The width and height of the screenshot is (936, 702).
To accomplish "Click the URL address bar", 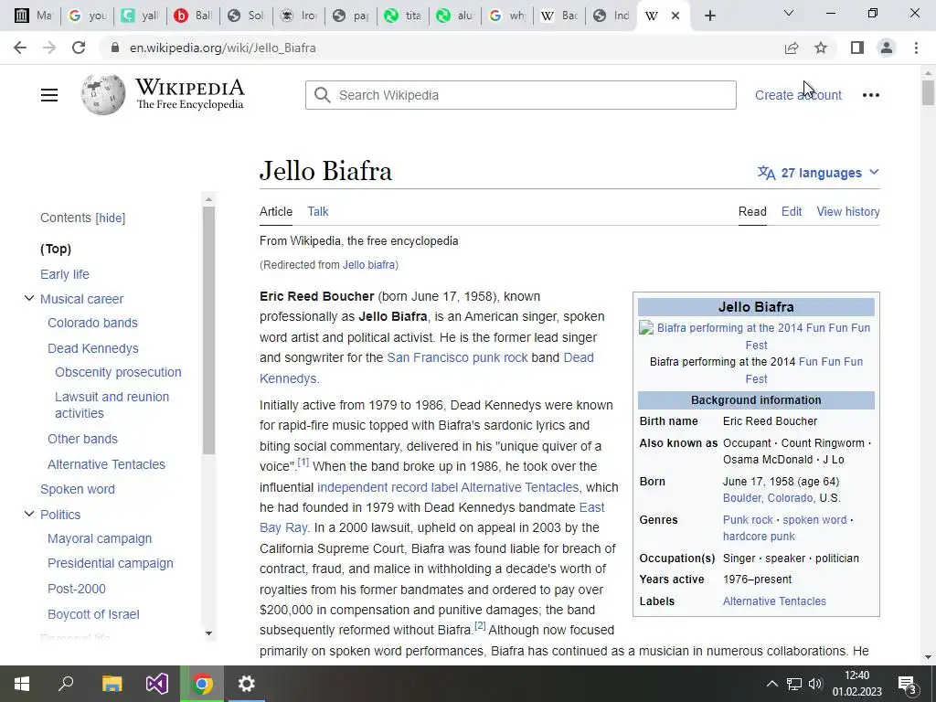I will (x=441, y=48).
